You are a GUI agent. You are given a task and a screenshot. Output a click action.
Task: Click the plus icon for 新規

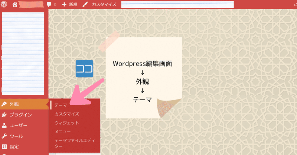64,4
